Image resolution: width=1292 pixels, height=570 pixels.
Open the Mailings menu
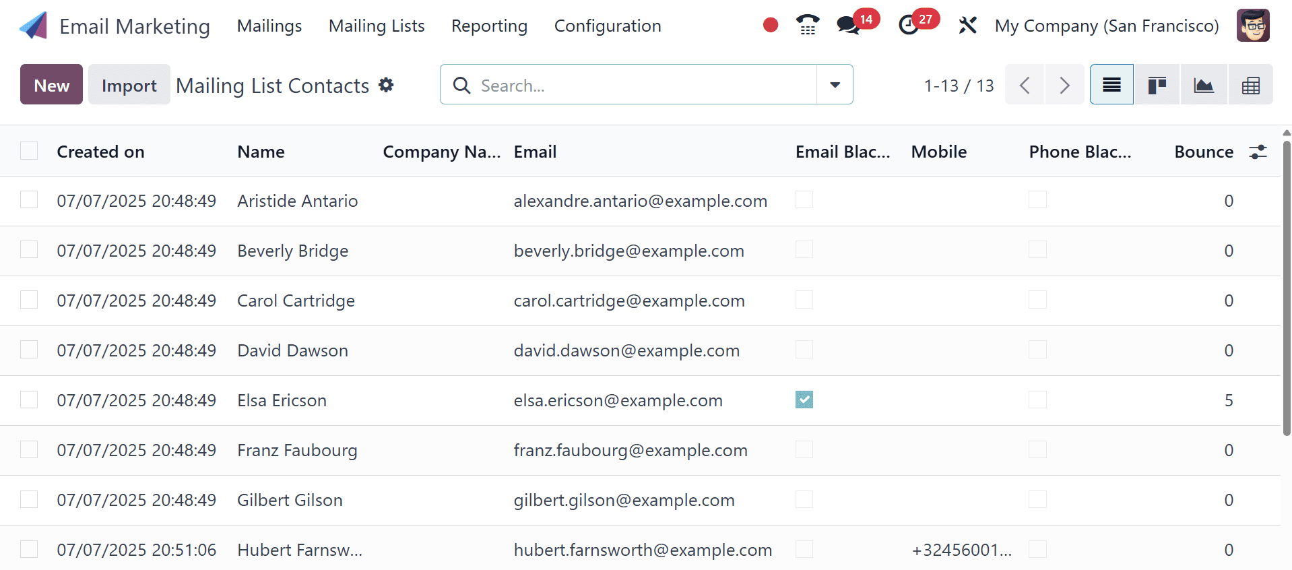pos(269,26)
